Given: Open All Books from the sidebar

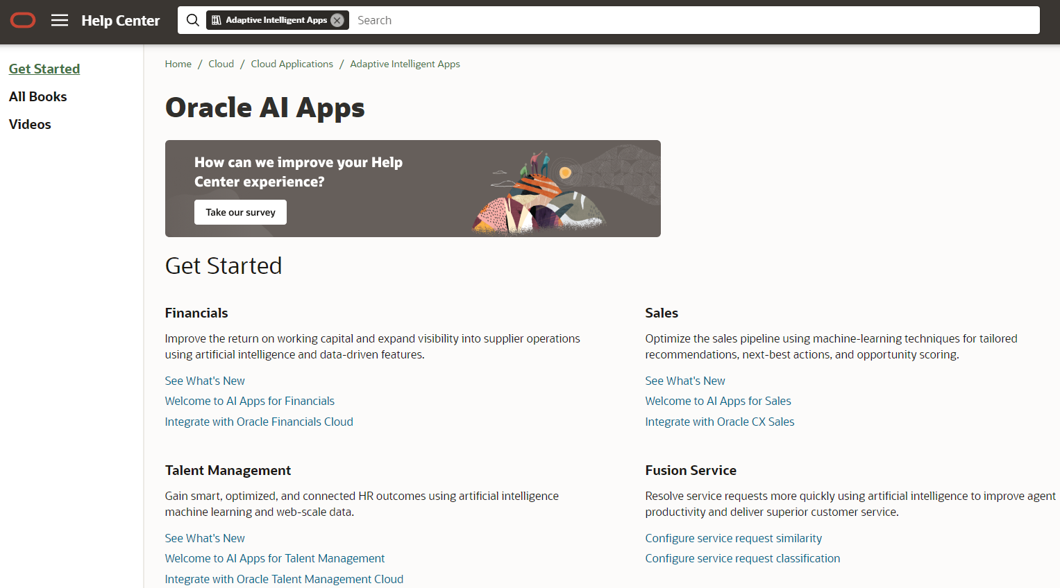Looking at the screenshot, I should [37, 96].
